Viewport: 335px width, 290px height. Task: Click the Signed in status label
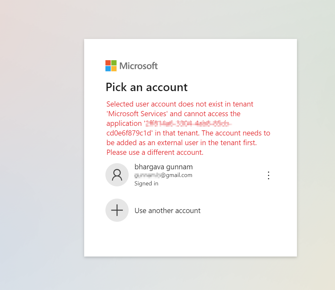146,183
